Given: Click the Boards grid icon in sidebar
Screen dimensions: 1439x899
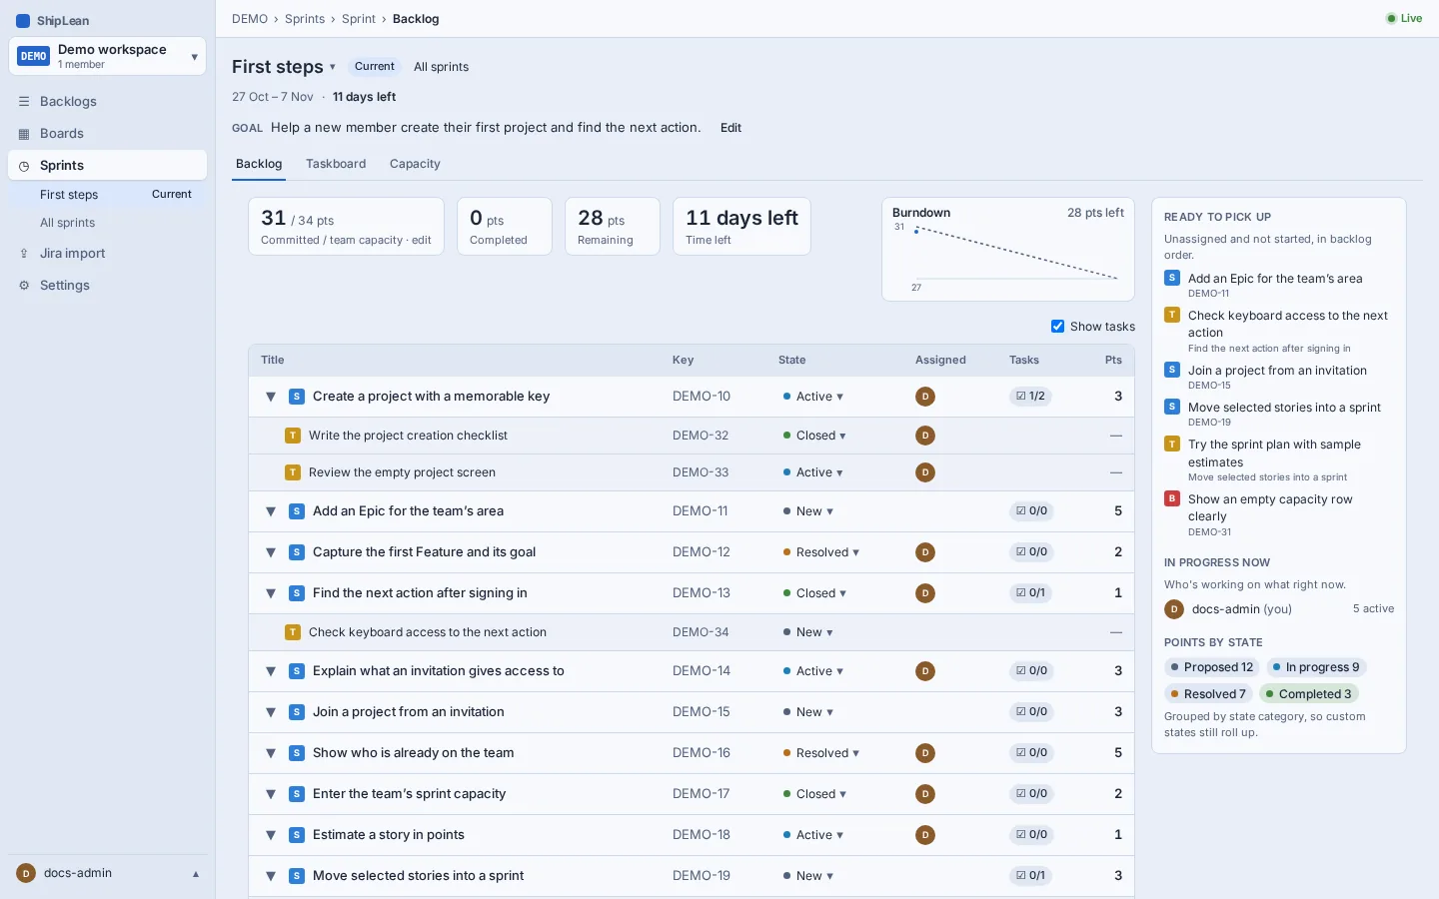Looking at the screenshot, I should coord(24,134).
